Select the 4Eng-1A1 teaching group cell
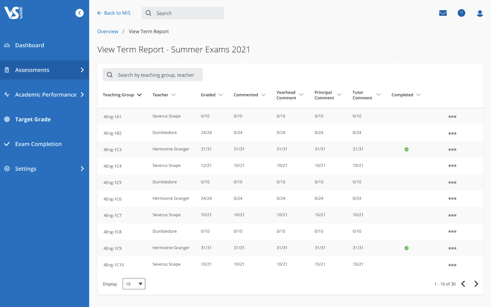This screenshot has width=491, height=307. 113,116
